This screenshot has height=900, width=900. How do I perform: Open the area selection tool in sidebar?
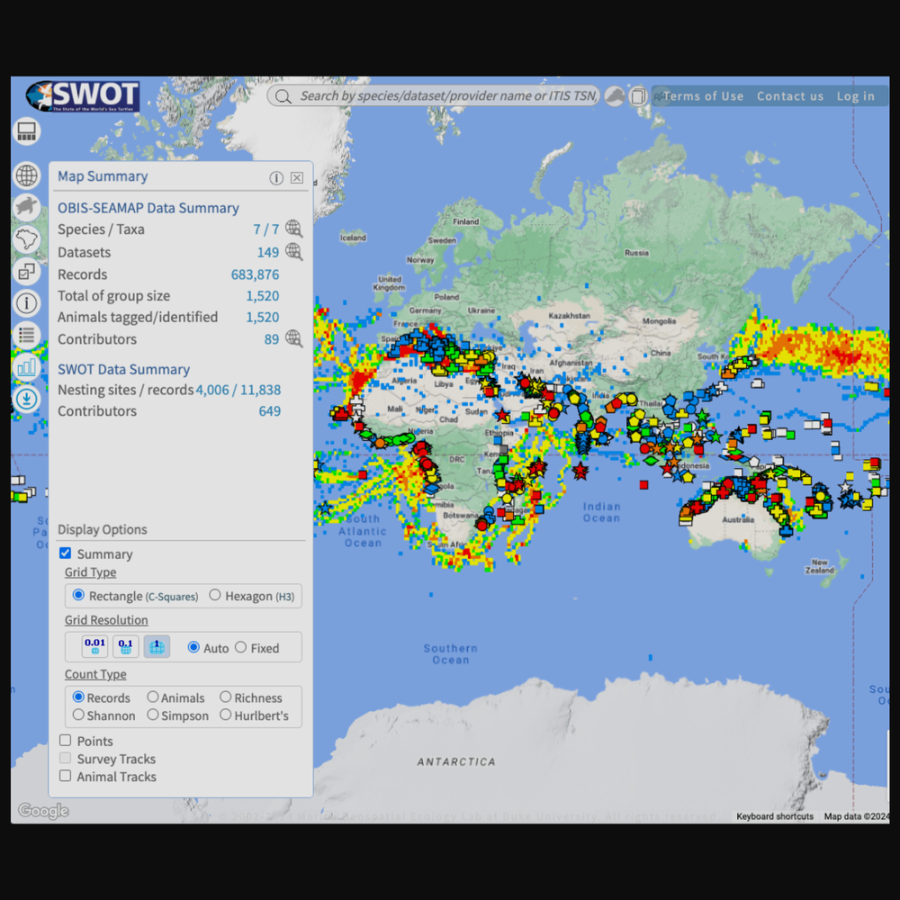(x=26, y=271)
